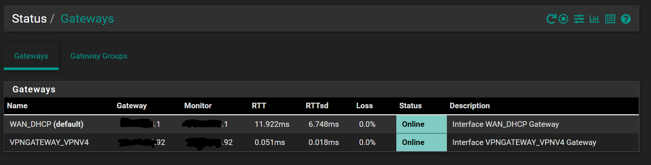This screenshot has width=651, height=165.
Task: Click the WAN_DHCP (default) gateway name
Action: 46,124
